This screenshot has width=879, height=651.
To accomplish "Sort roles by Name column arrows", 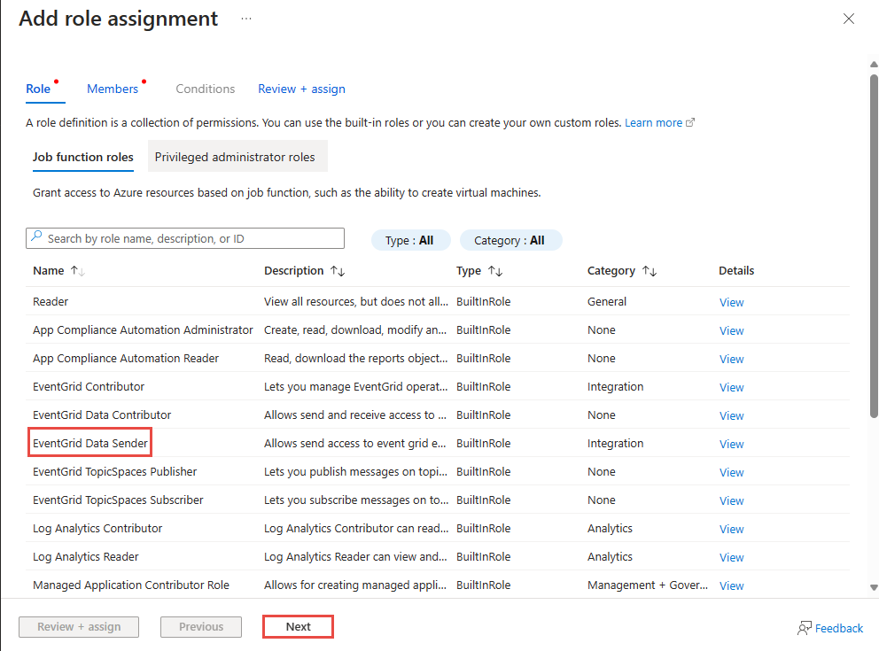I will (x=77, y=271).
